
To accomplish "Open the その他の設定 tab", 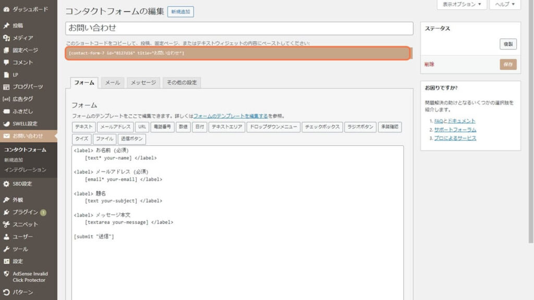I will click(181, 83).
